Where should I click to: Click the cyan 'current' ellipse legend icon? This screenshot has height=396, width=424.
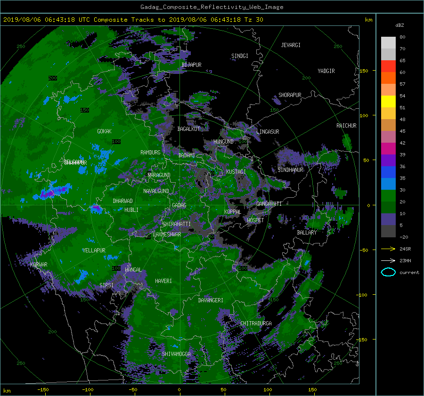(x=388, y=272)
